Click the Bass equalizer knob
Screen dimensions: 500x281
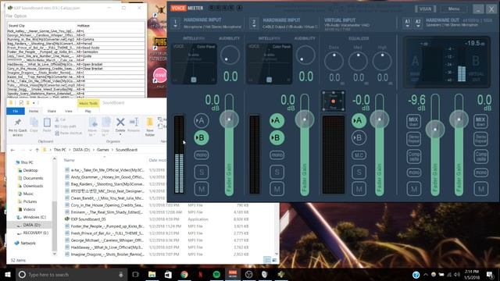334,61
